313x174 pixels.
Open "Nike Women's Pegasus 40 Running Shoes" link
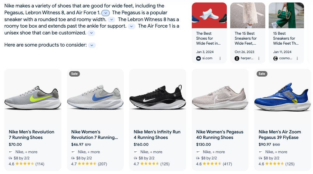[x=219, y=135]
